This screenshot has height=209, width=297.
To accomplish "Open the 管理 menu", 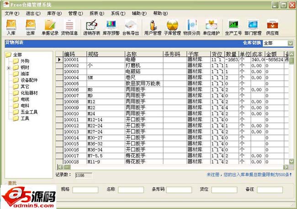I will pyautogui.click(x=75, y=13).
